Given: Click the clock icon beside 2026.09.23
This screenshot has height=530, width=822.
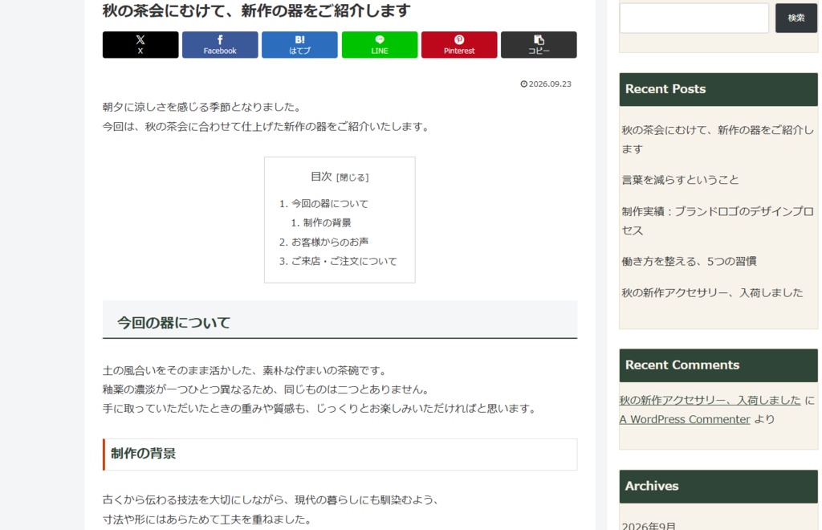Looking at the screenshot, I should point(523,84).
